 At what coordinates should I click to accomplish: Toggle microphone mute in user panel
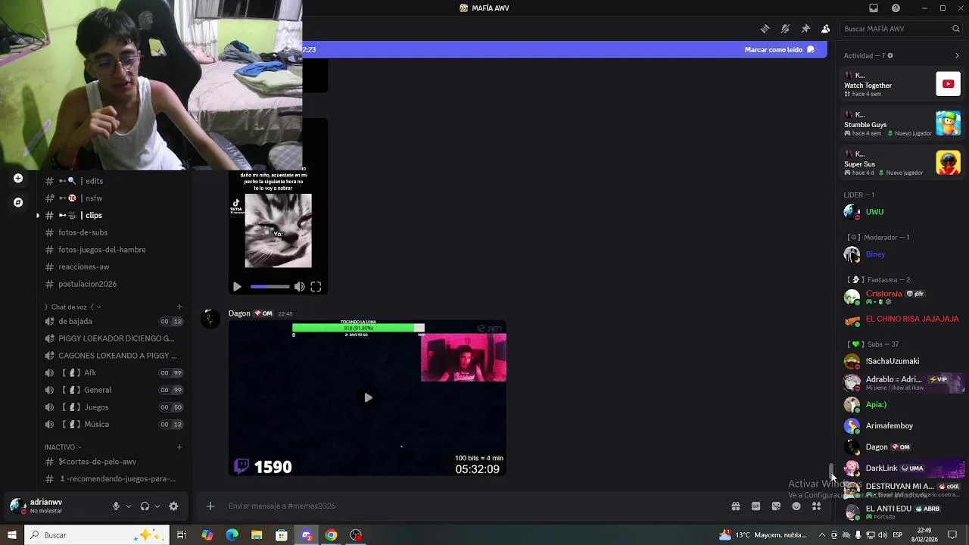[x=116, y=506]
